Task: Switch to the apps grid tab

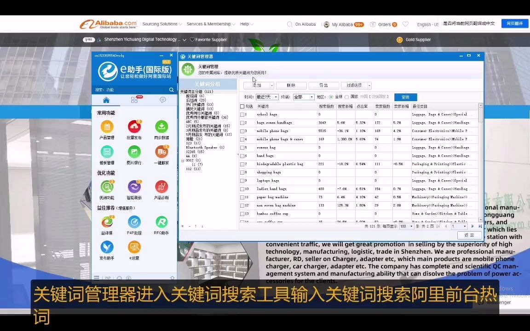Action: [134, 100]
